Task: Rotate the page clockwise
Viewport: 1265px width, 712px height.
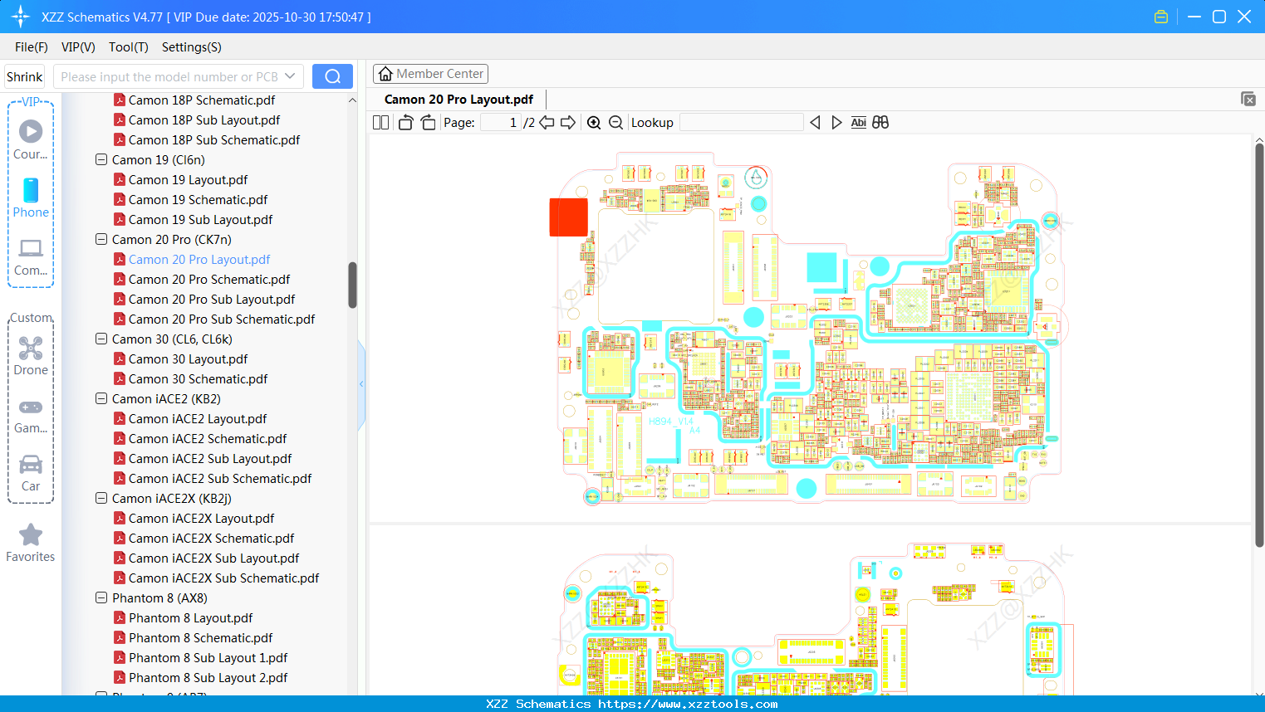Action: coord(428,123)
